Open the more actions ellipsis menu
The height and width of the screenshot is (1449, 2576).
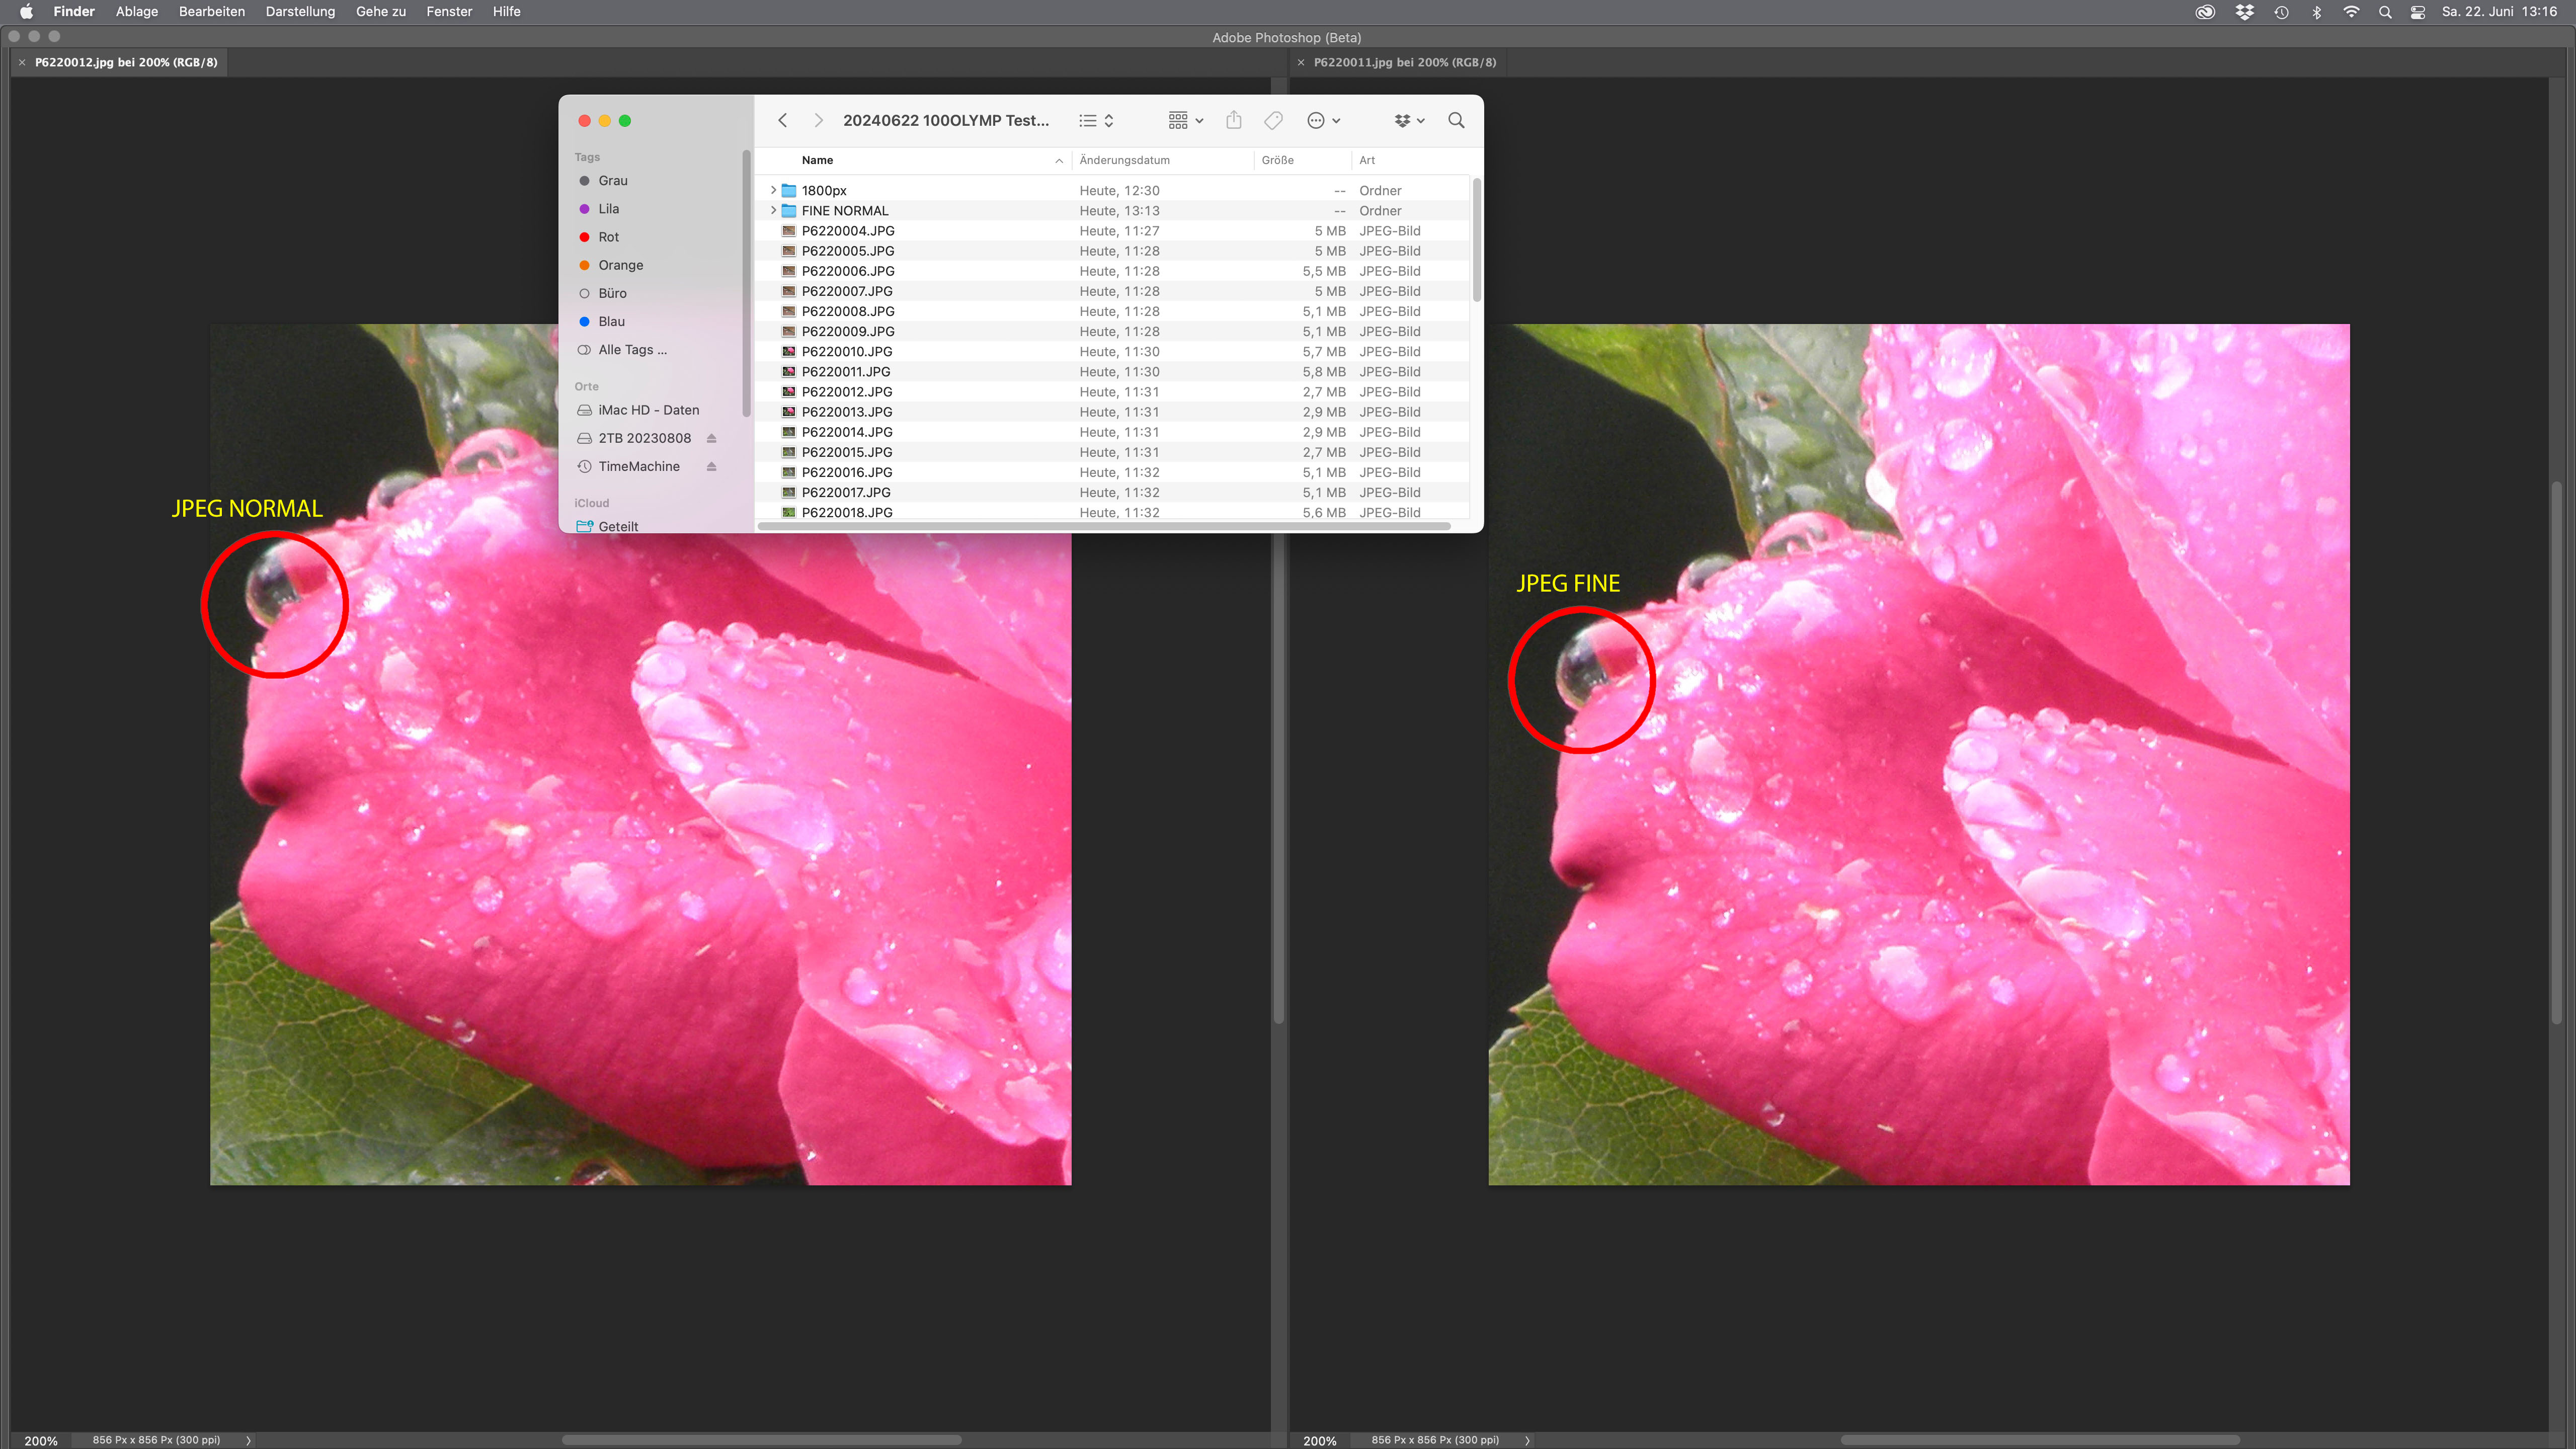(1322, 120)
